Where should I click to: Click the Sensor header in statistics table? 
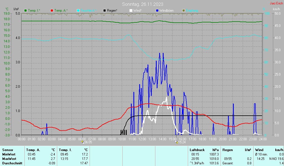click(x=8, y=150)
